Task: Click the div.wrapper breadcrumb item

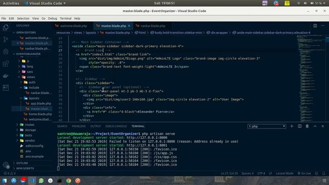Action: click(217, 33)
